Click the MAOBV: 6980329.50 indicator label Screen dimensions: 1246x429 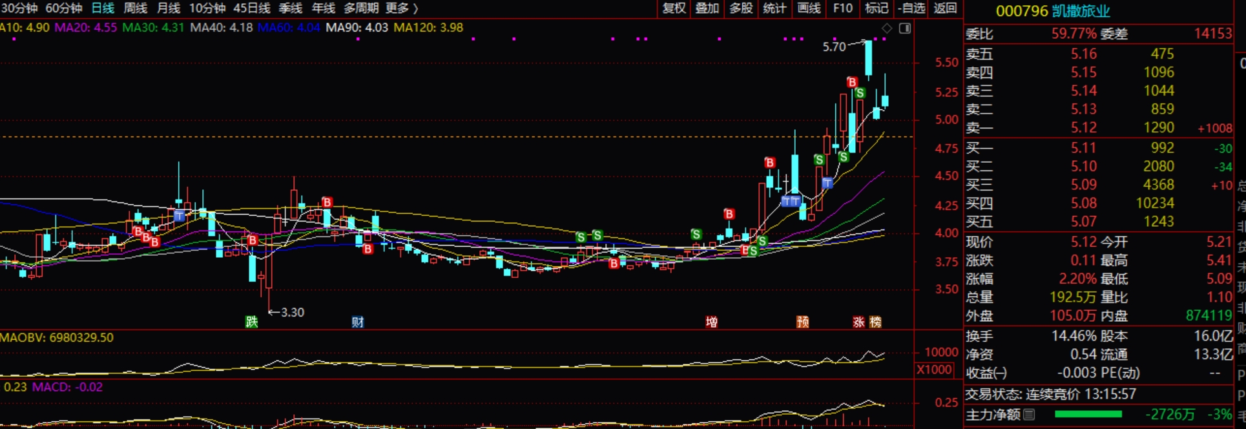[57, 337]
